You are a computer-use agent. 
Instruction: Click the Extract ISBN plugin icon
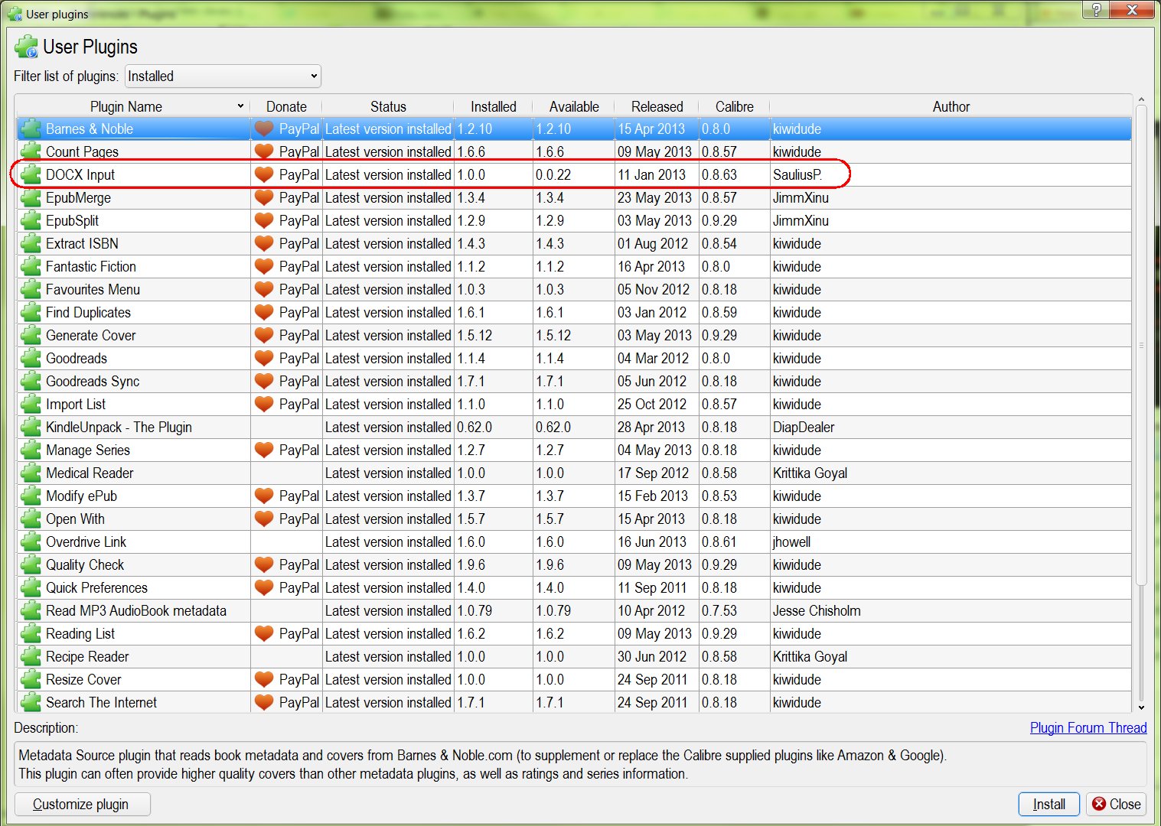coord(31,243)
